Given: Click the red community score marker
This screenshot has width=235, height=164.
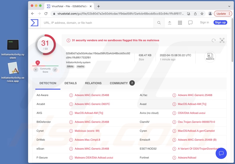Looking at the screenshot, I should pos(37,63).
